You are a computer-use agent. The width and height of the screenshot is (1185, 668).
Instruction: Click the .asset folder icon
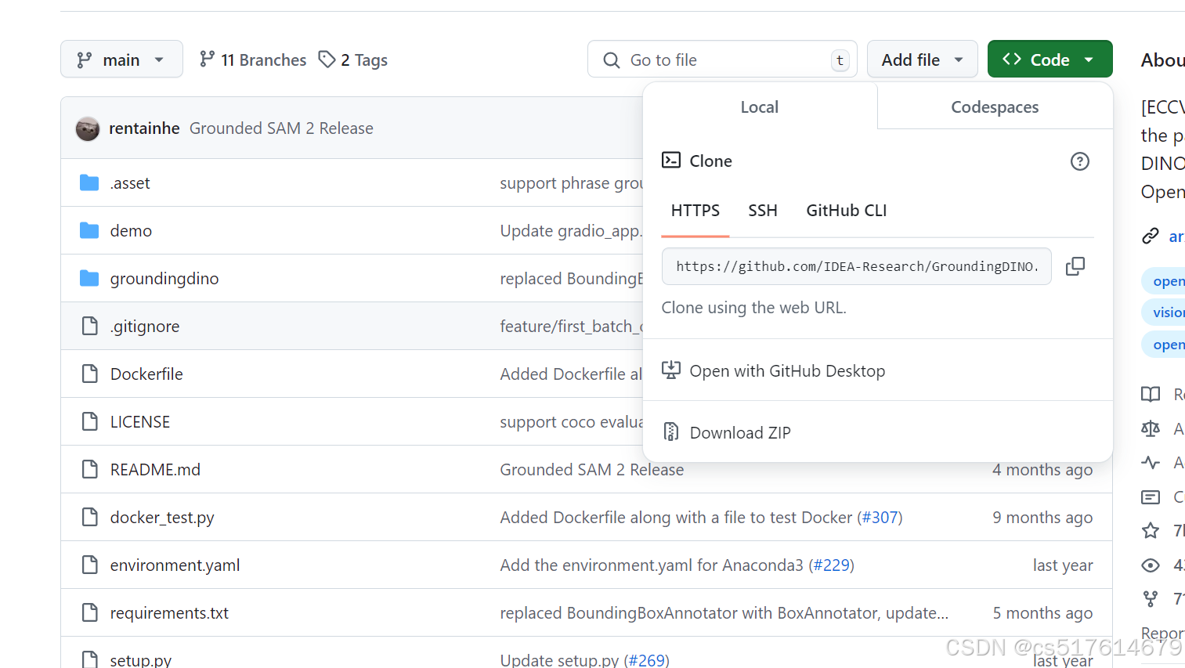[89, 183]
